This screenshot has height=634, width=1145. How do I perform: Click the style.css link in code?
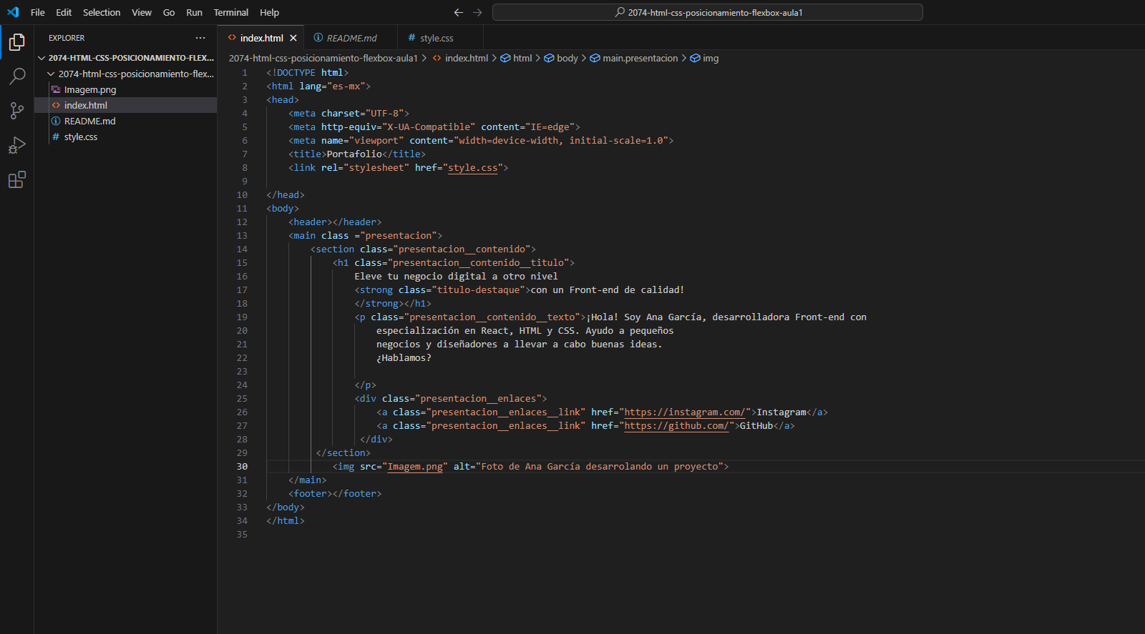472,167
